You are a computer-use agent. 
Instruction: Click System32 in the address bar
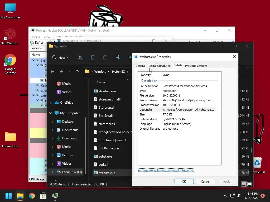tap(118, 72)
